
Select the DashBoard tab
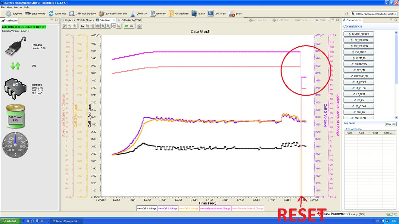click(x=10, y=20)
